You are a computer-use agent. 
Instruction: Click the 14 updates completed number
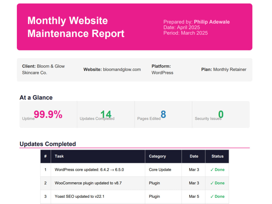106,114
